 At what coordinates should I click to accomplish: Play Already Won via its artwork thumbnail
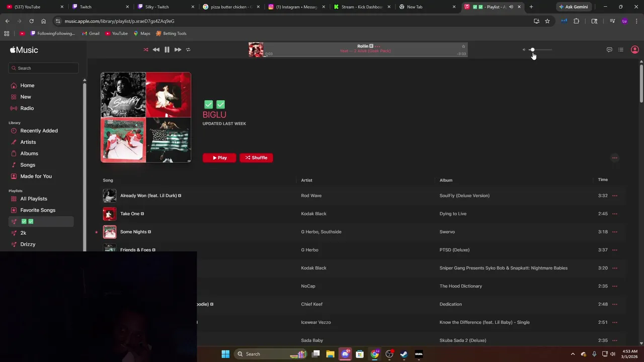(x=110, y=196)
